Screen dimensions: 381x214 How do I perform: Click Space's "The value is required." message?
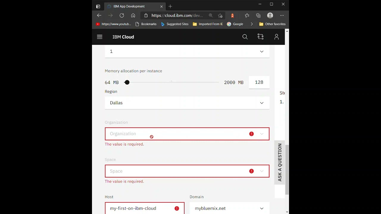point(124,181)
